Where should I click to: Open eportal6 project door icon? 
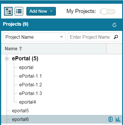111,119
